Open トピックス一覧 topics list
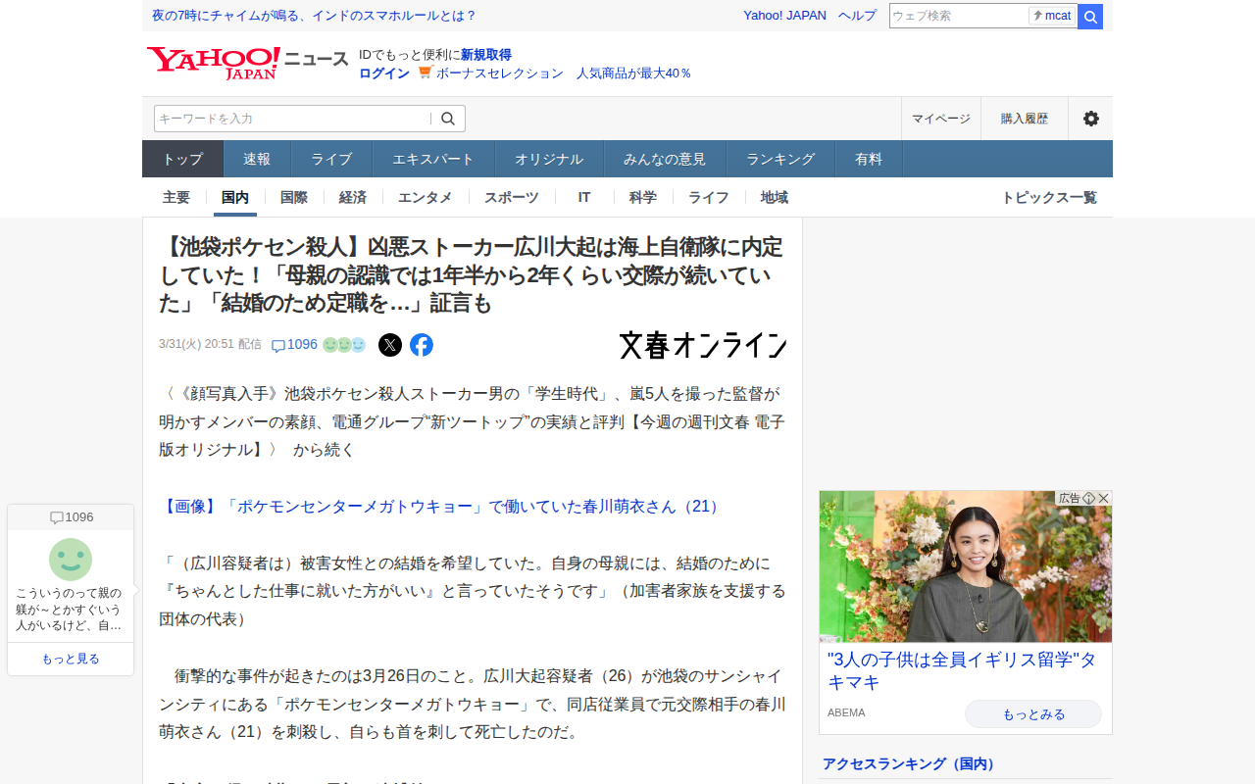1255x784 pixels. pos(1049,197)
